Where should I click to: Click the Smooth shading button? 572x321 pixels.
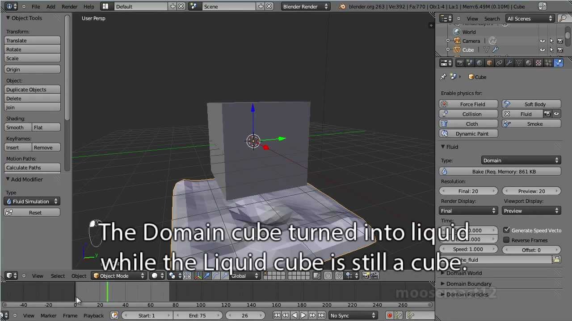click(x=18, y=128)
